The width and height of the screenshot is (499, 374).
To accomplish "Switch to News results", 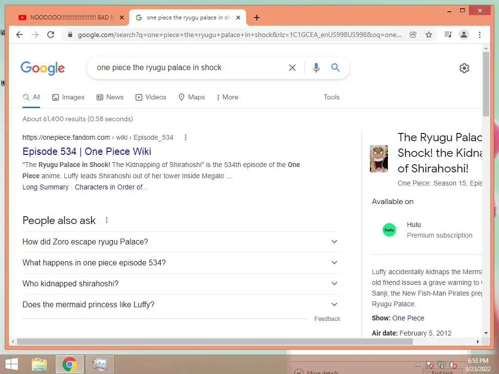I will point(110,97).
